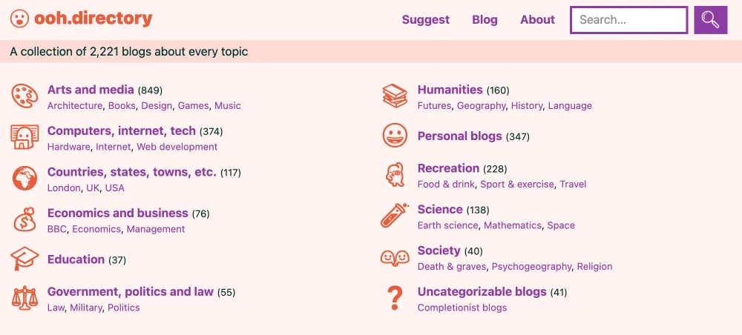Click the test tube Science icon

coord(395,216)
